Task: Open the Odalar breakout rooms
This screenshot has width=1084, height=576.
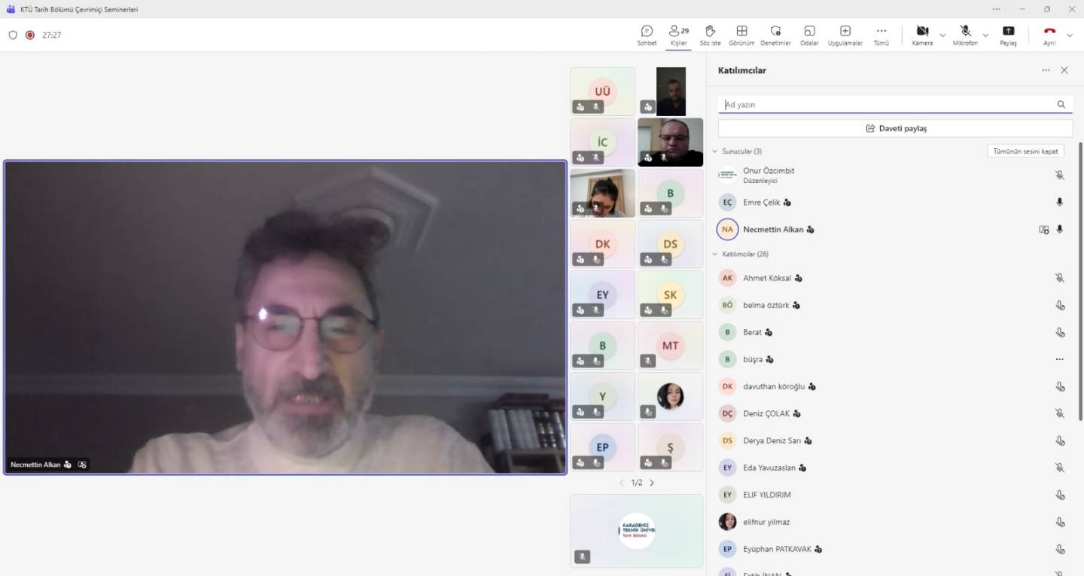Action: coord(809,35)
